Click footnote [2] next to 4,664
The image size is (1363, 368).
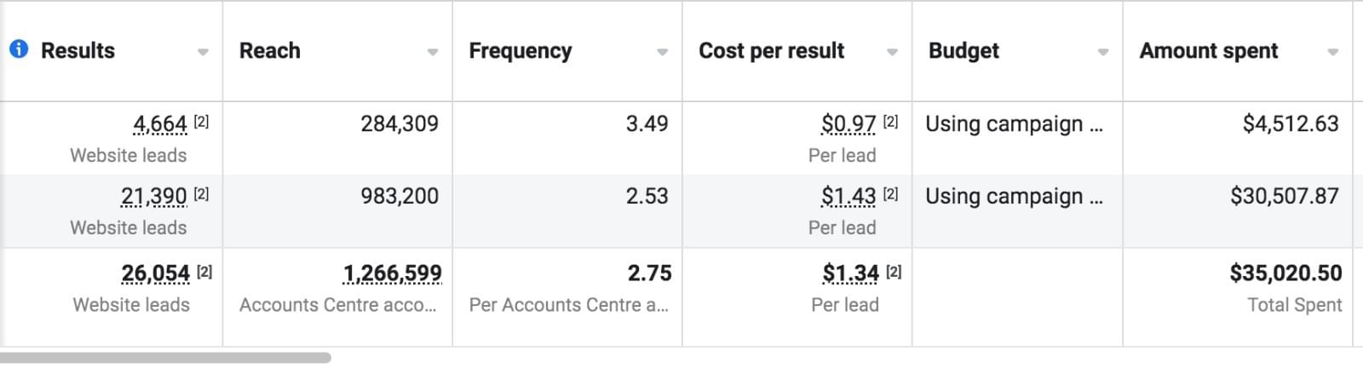click(201, 122)
